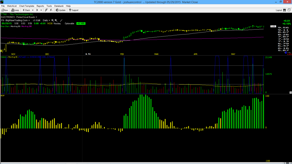This screenshot has width=292, height=164.
Task: Click the cascade windows icon
Action: 289,10
